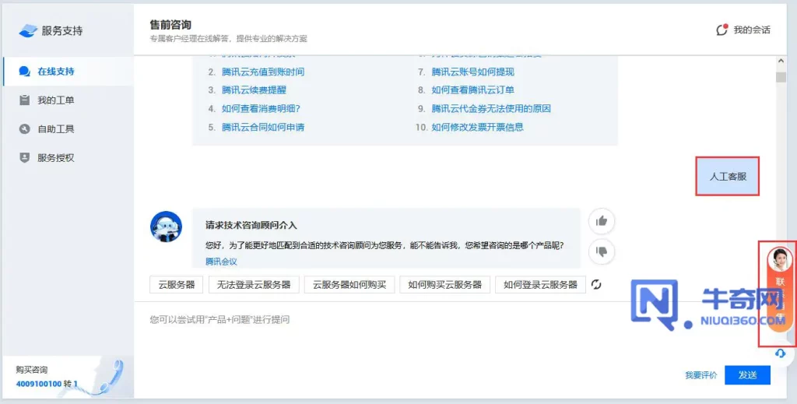This screenshot has height=404, width=797.
Task: Open 我的会话 in the header
Action: pos(743,30)
